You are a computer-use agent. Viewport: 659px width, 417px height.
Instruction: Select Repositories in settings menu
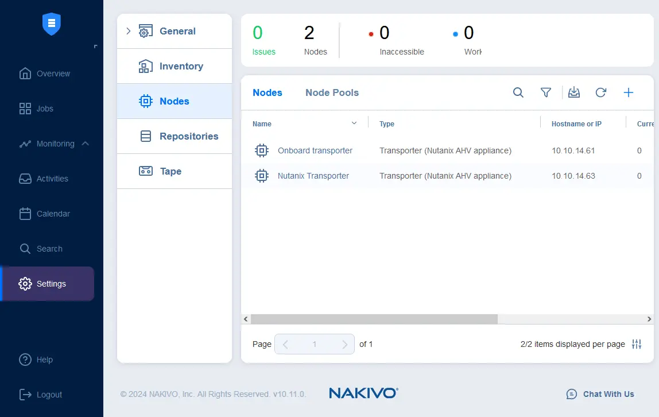(175, 136)
